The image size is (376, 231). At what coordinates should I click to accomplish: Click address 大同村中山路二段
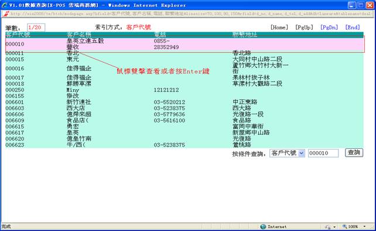257,59
